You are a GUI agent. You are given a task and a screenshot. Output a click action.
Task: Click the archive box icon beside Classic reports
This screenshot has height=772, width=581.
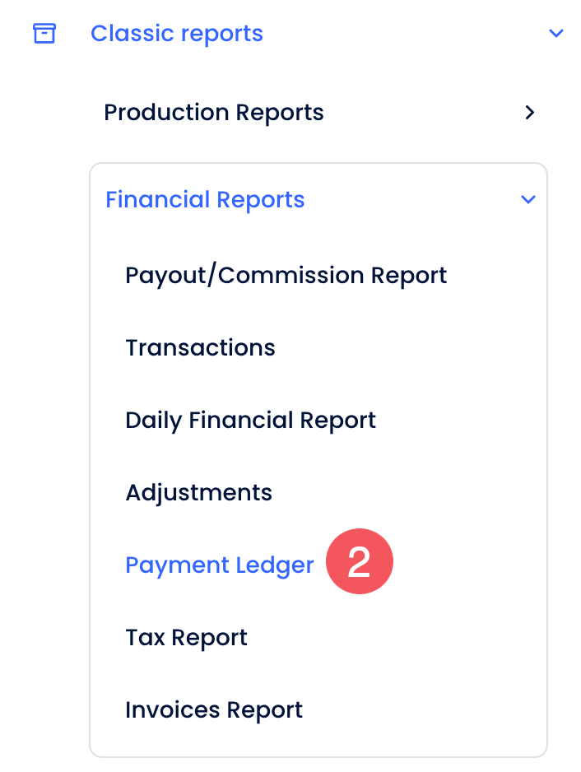pos(44,34)
